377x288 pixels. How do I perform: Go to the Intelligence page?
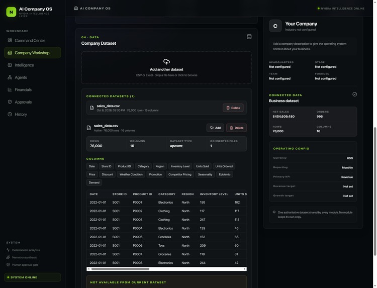(33, 65)
